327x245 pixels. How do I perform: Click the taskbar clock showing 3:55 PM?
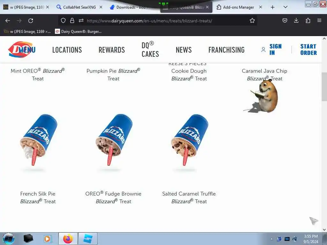click(311, 239)
